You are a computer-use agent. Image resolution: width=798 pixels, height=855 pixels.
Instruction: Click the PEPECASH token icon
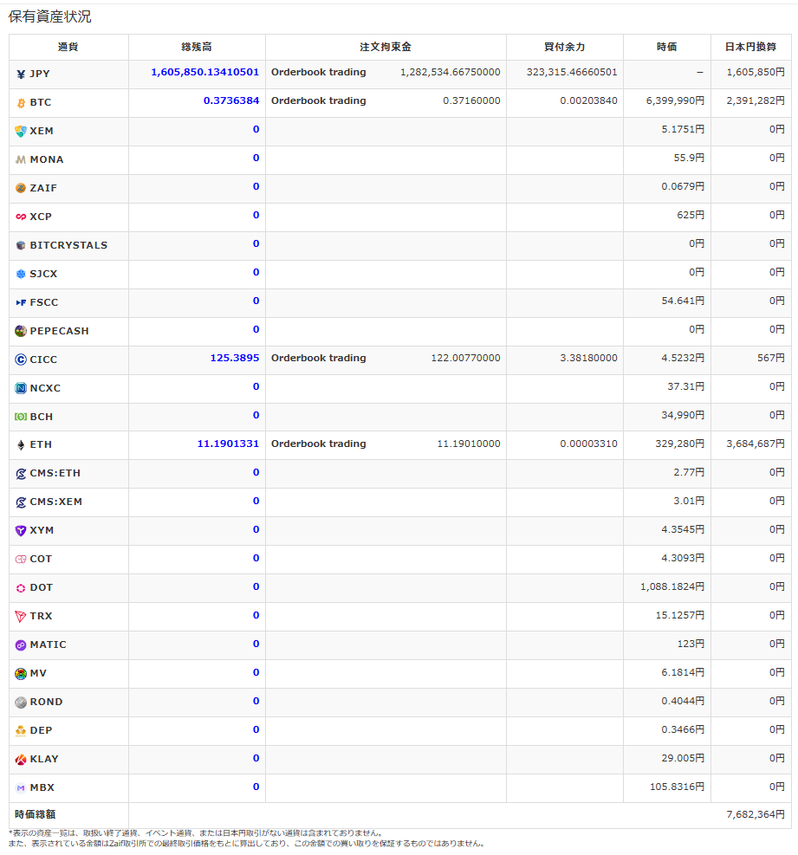[x=21, y=331]
